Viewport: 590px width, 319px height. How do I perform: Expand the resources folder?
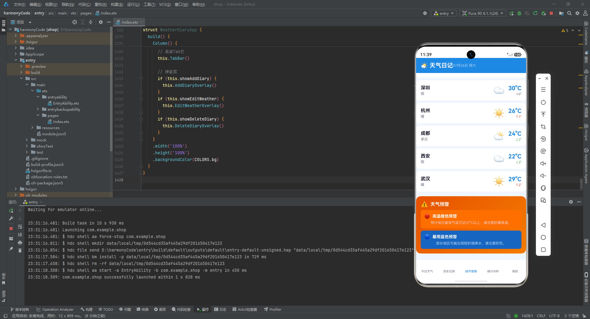[32, 128]
